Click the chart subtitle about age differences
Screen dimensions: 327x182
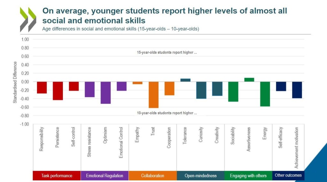(121, 29)
